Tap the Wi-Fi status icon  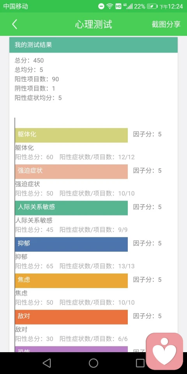pyautogui.click(x=110, y=6)
